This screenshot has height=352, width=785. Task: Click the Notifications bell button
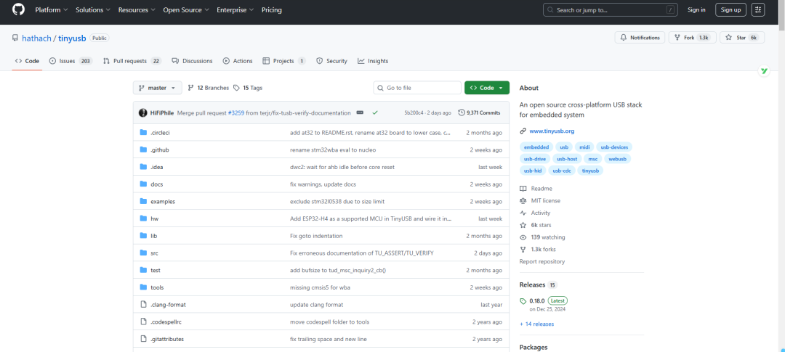click(x=640, y=38)
